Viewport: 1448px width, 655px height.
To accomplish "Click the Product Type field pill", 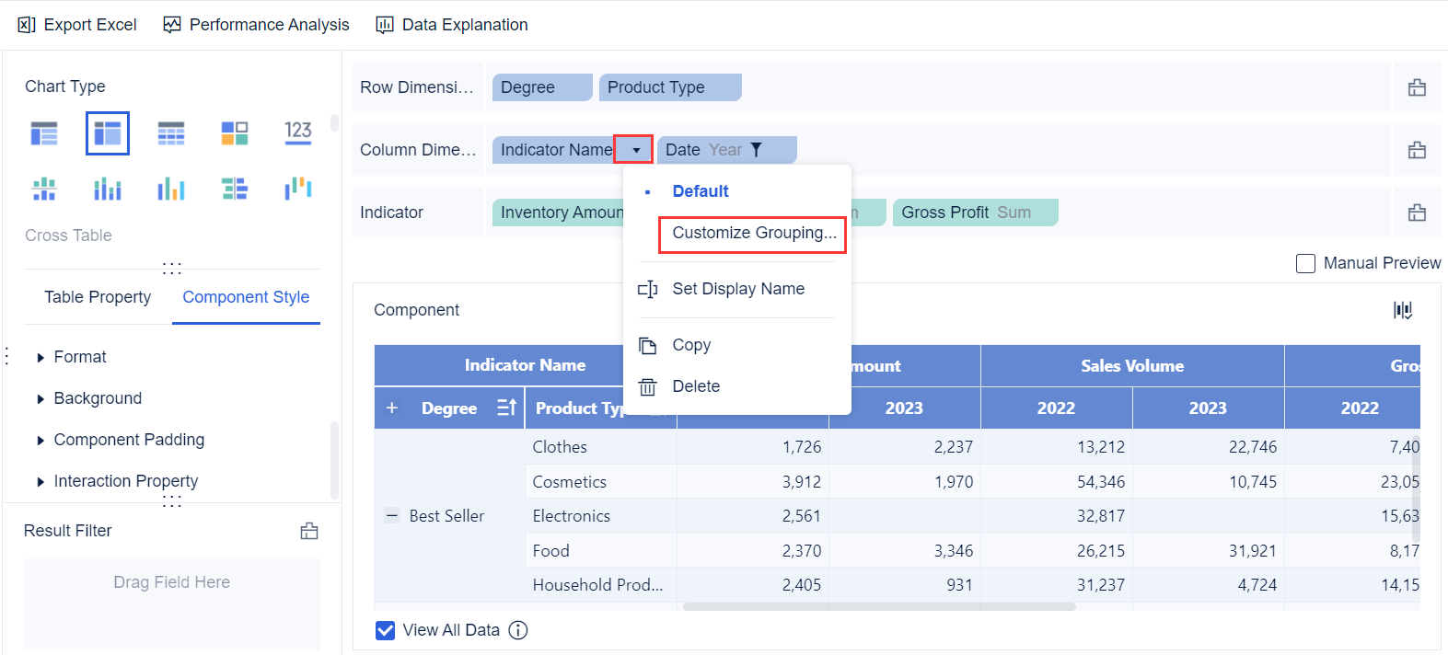I will point(670,87).
